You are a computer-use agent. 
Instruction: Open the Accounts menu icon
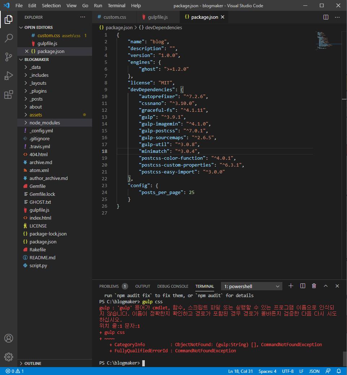click(9, 338)
